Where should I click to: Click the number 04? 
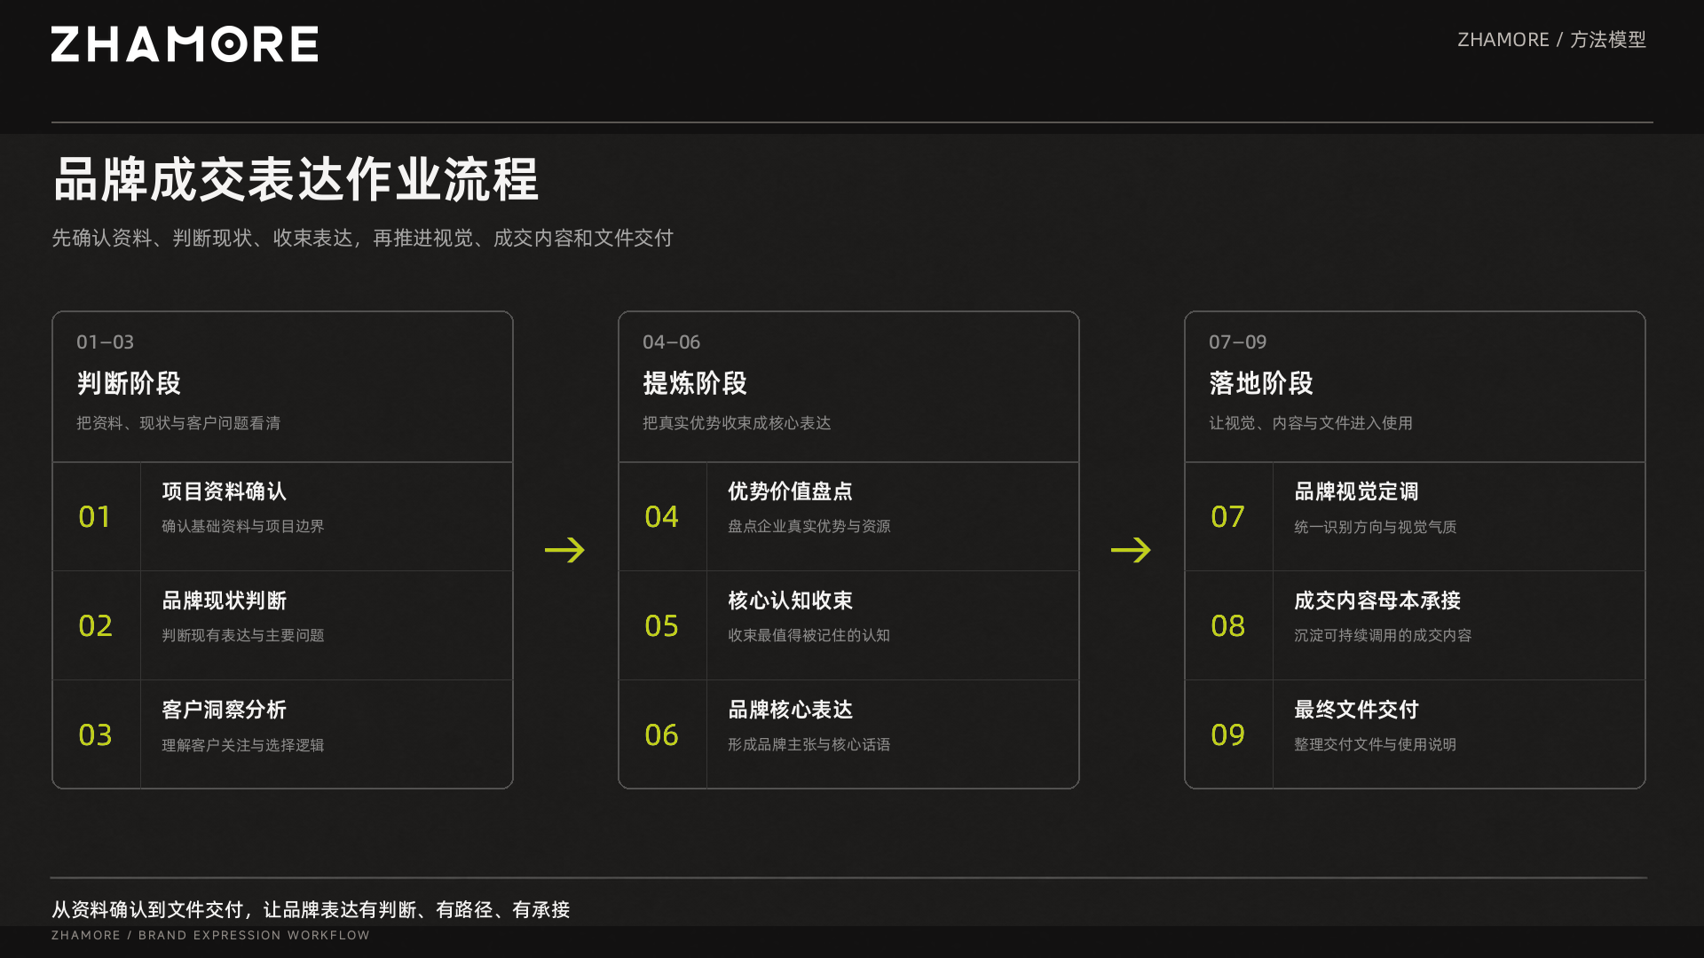661,516
